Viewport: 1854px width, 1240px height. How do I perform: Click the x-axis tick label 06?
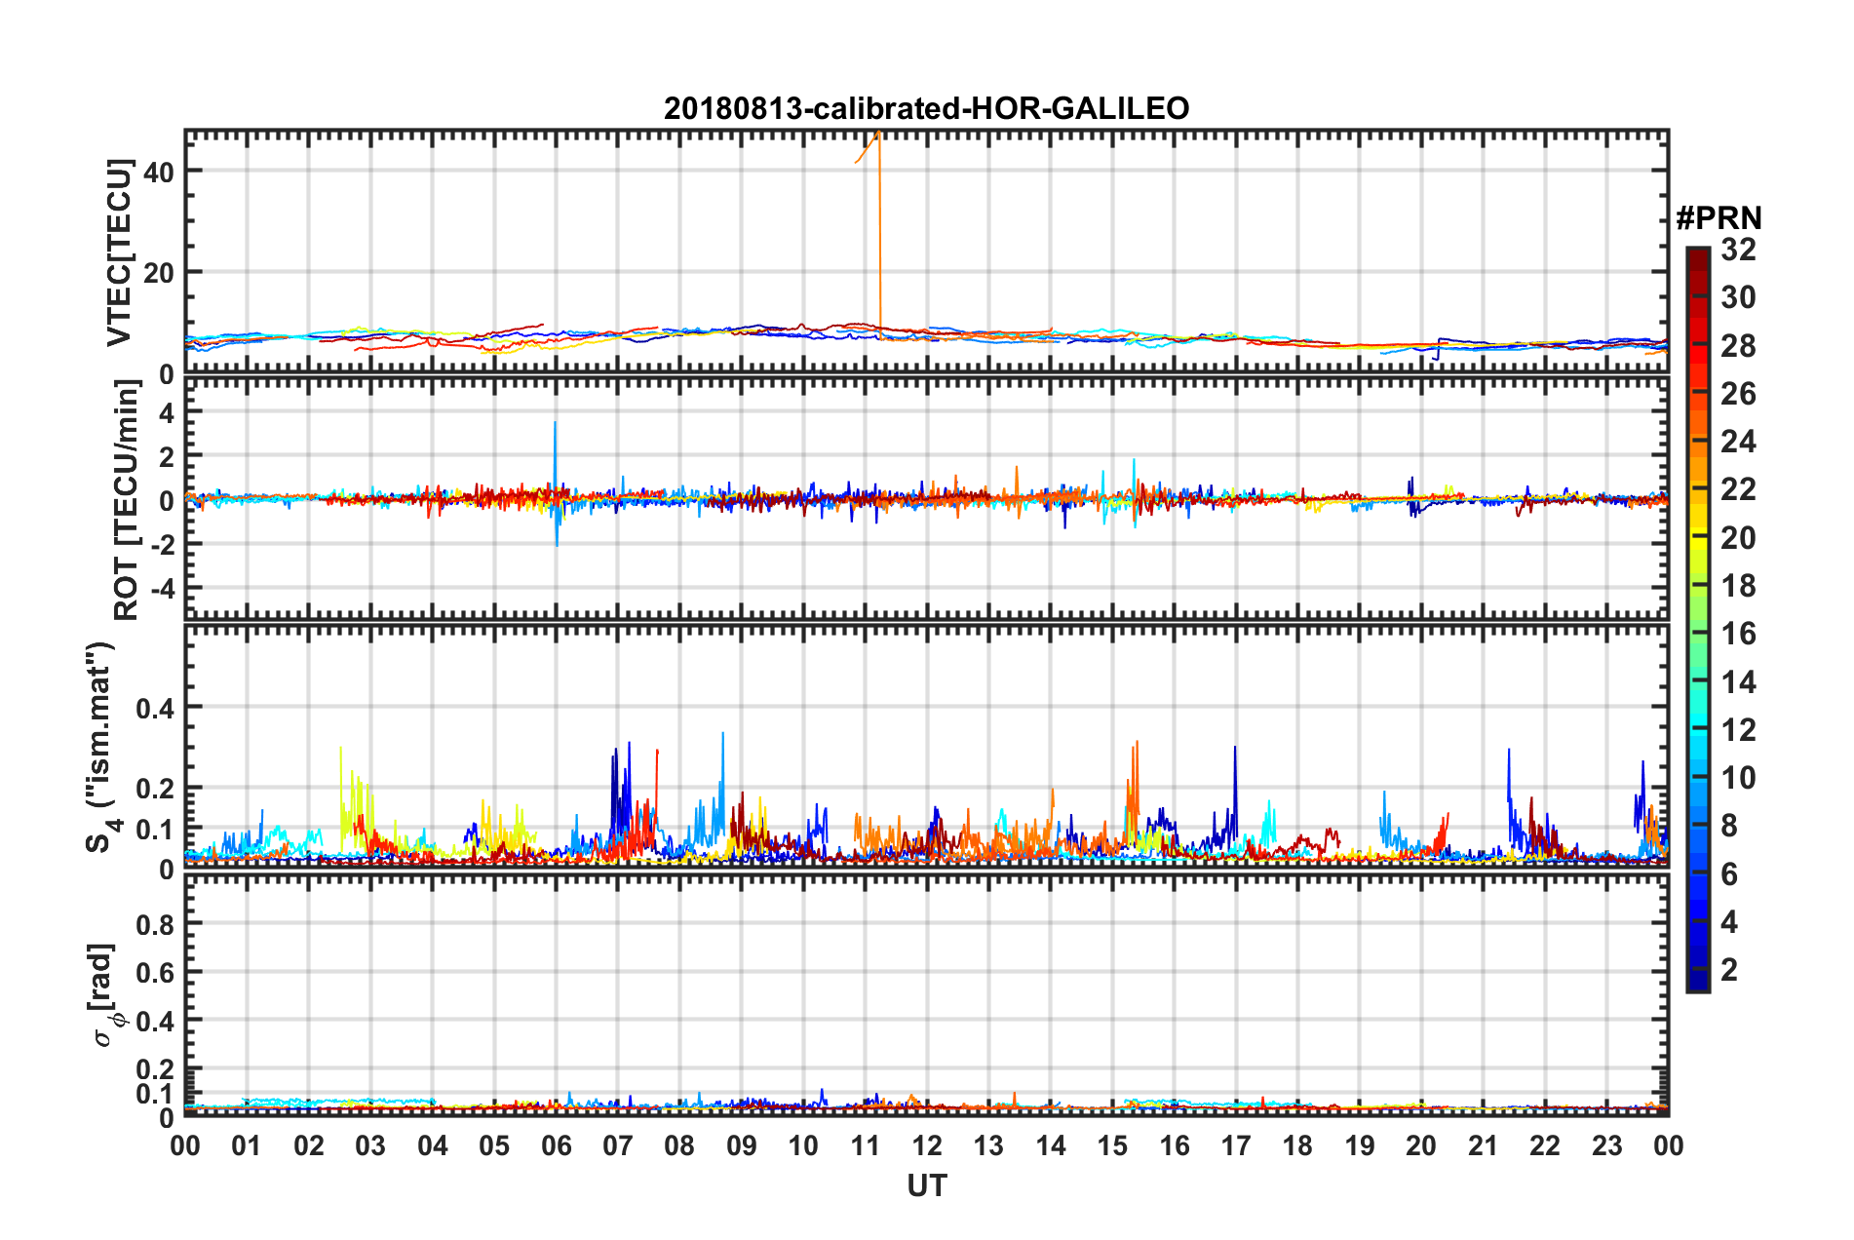556,1145
